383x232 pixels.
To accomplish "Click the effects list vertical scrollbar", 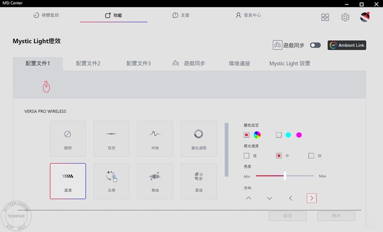I will point(226,150).
